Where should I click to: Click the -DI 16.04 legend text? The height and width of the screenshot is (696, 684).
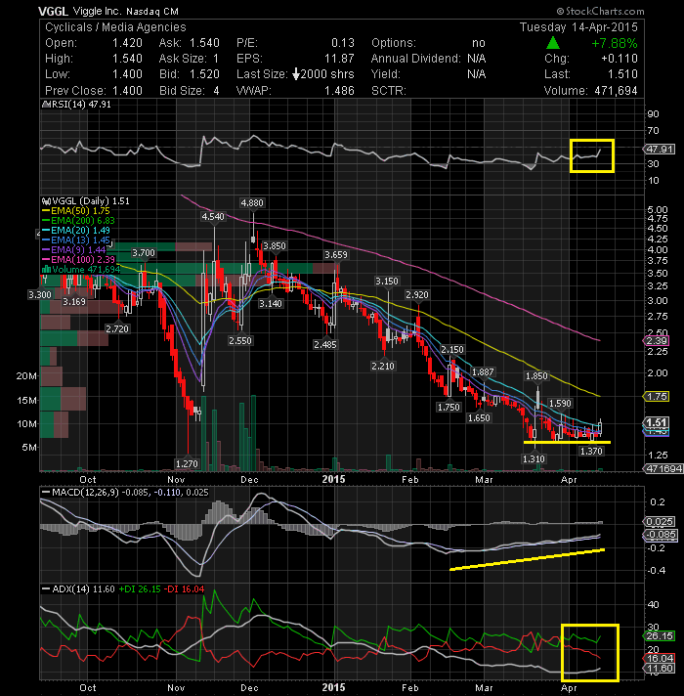(x=184, y=589)
